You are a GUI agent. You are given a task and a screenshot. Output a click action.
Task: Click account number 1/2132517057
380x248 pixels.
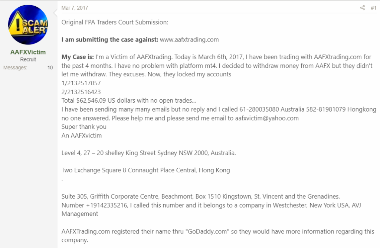(81, 83)
